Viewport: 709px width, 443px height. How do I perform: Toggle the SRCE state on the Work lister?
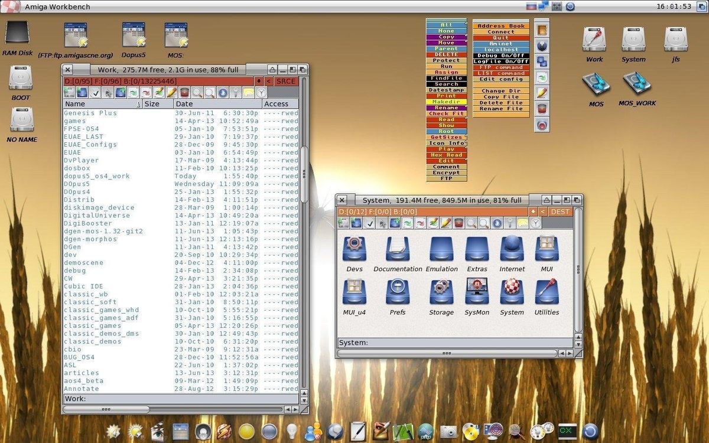(286, 81)
